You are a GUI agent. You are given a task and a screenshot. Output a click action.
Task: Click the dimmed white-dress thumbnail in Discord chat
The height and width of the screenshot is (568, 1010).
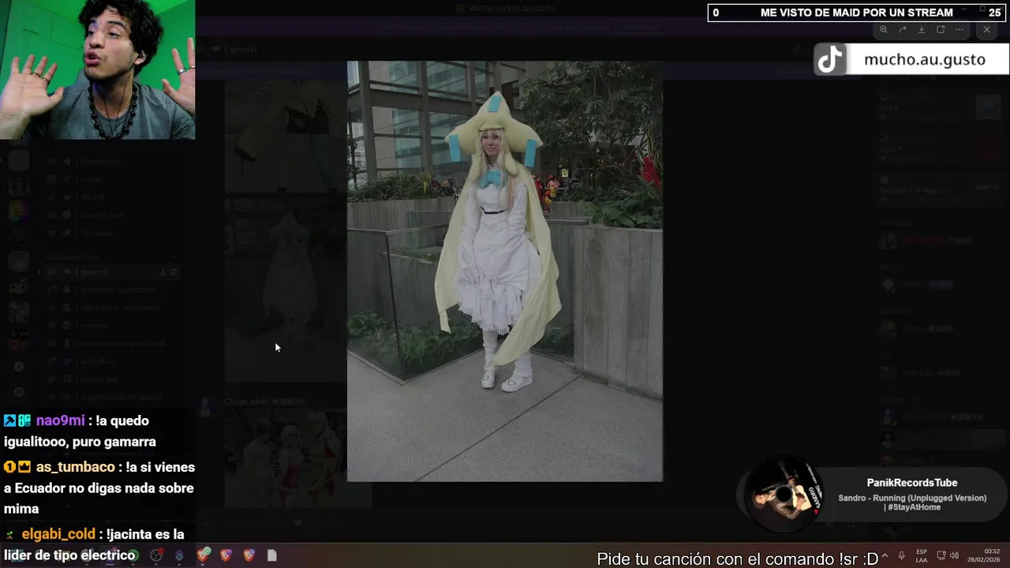[x=284, y=290]
